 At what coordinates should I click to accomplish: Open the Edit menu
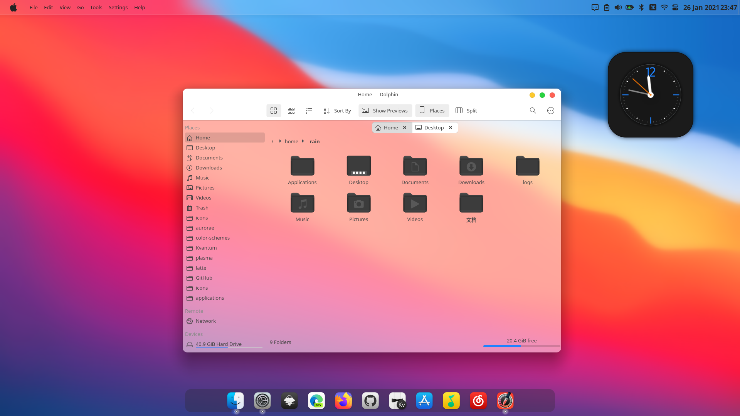click(48, 7)
